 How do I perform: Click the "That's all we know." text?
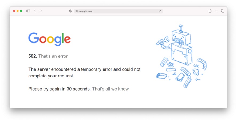(111, 89)
